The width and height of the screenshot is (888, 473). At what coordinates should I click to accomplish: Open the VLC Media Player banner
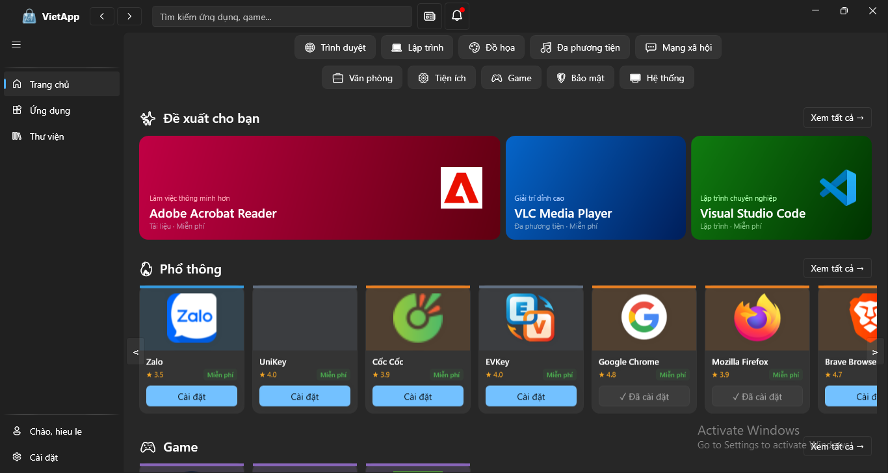(x=596, y=188)
